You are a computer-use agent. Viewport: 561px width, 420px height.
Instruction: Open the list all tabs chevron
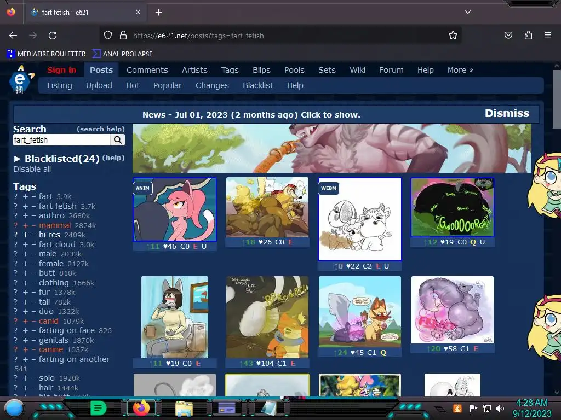(x=468, y=12)
